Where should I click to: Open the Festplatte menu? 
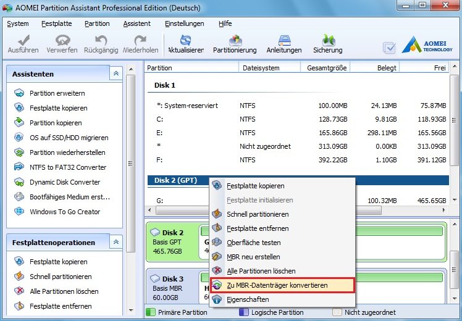coord(57,23)
